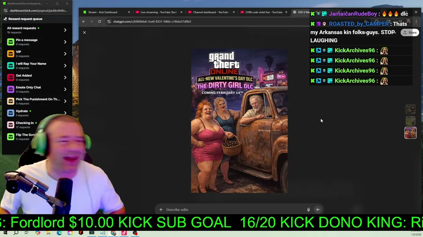Image resolution: width=423 pixels, height=237 pixels.
Task: Click ROASTED_by_CAMPER username in chat
Action: 359,24
